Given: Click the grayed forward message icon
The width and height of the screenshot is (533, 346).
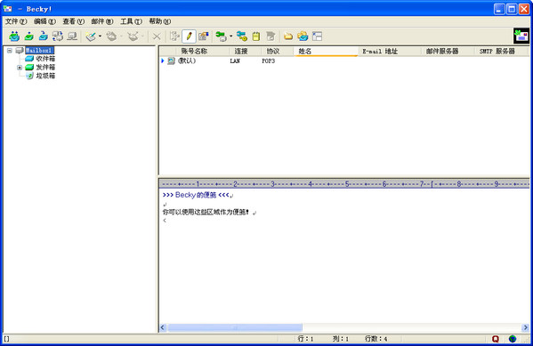Looking at the screenshot, I should pyautogui.click(x=133, y=36).
